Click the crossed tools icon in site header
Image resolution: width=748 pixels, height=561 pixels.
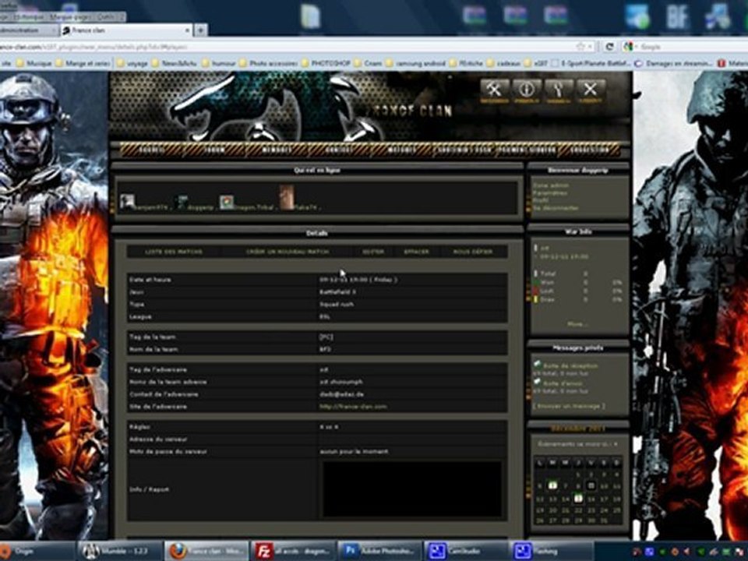(494, 90)
